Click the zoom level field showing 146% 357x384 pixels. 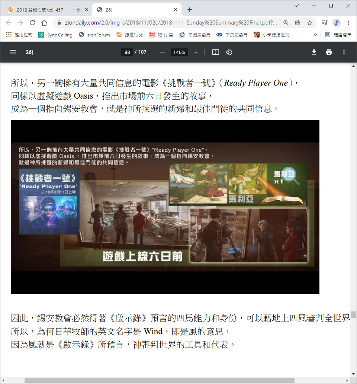click(x=179, y=52)
